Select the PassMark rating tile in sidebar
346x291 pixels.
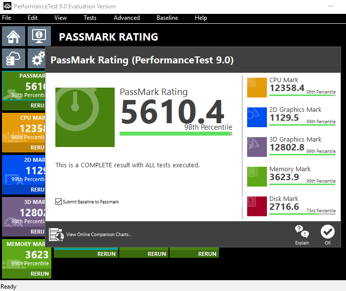[24, 87]
